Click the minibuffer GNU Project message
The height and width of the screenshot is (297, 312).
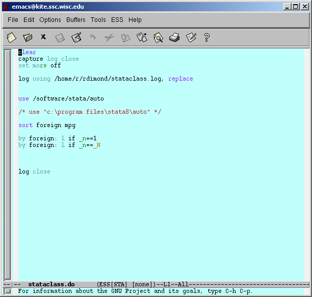(x=135, y=291)
